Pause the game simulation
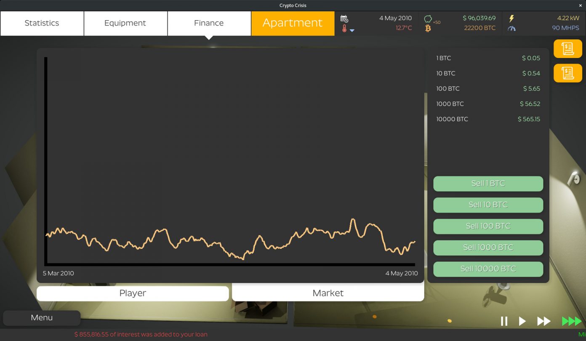Screen dimensions: 586x341 (504, 321)
